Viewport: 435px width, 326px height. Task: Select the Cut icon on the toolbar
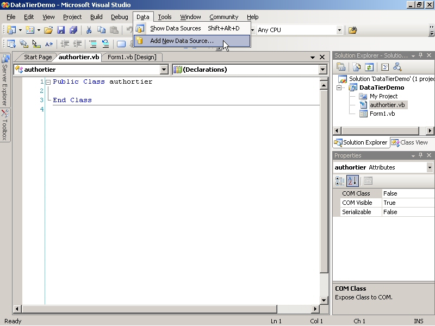pyautogui.click(x=89, y=30)
